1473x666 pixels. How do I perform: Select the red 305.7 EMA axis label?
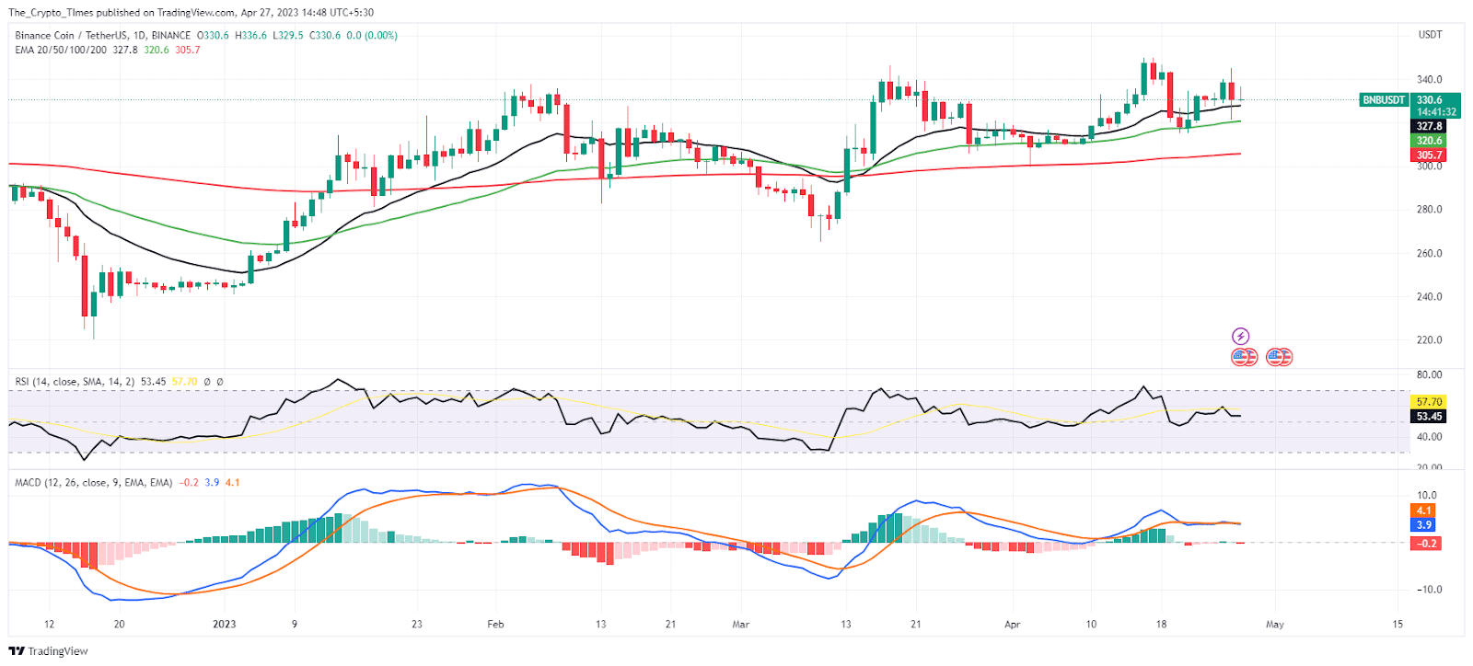pos(1429,155)
